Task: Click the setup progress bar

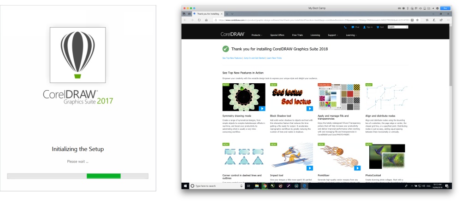Action: click(x=77, y=176)
